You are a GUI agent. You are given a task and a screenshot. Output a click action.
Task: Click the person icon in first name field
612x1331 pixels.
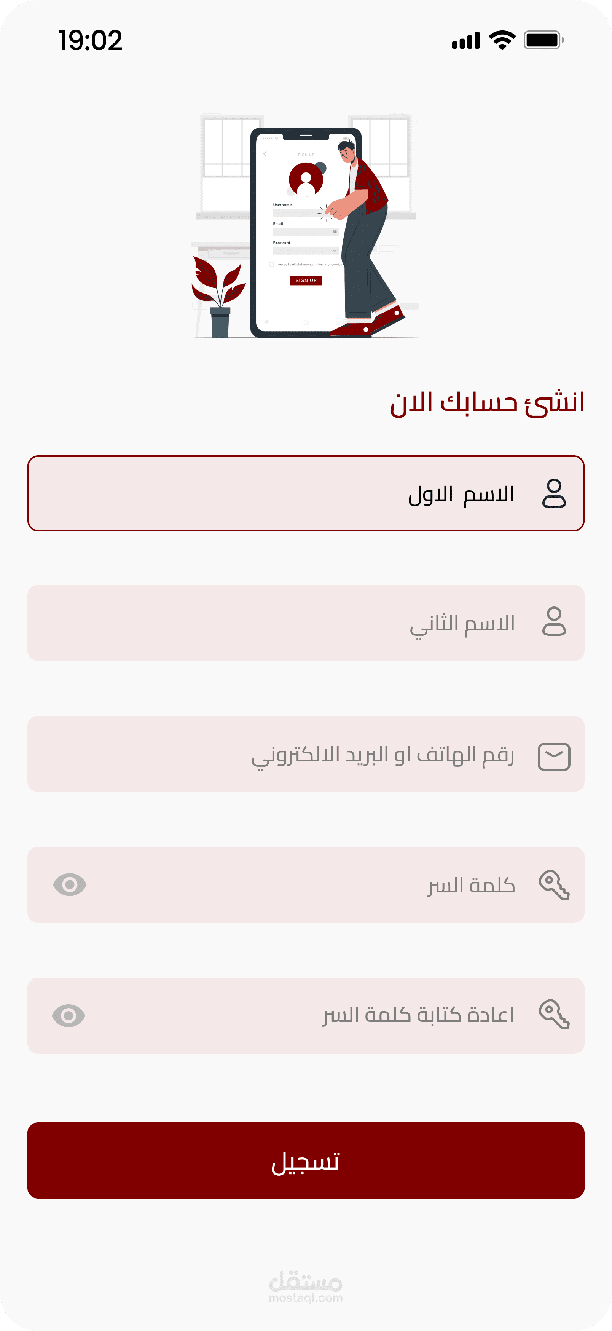[554, 493]
